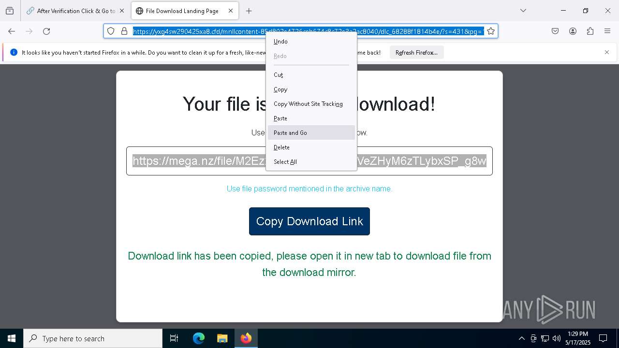Choose Paste from the context menu
Viewport: 619px width, 348px height.
[x=311, y=118]
